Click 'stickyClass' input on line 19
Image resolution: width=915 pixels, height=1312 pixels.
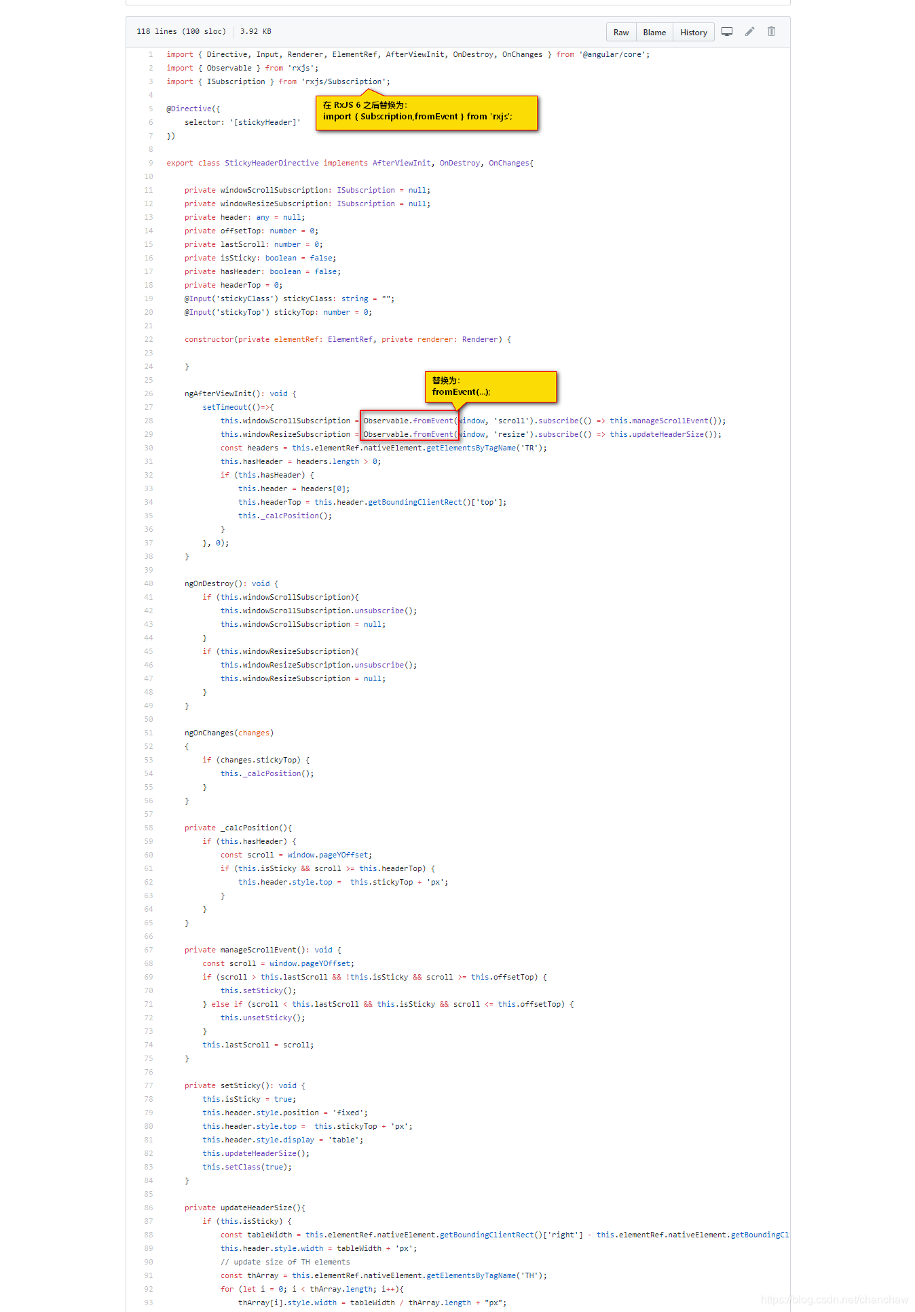tap(307, 298)
